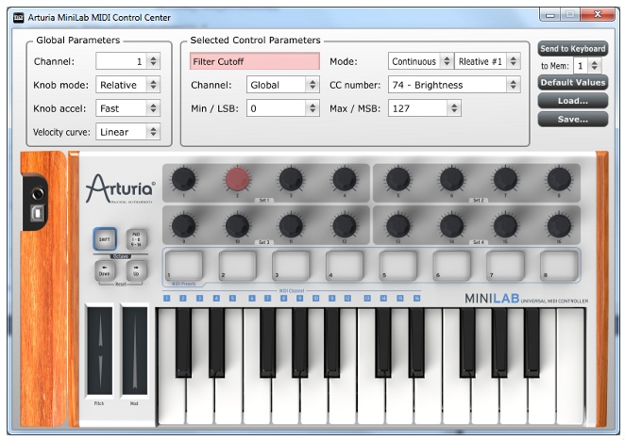
Task: Select MIDI Channel indicator 12
Action: click(x=347, y=298)
